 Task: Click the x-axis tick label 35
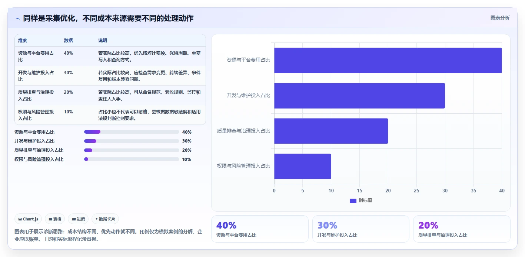coord(474,191)
